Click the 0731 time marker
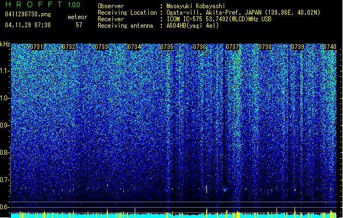 click(37, 47)
